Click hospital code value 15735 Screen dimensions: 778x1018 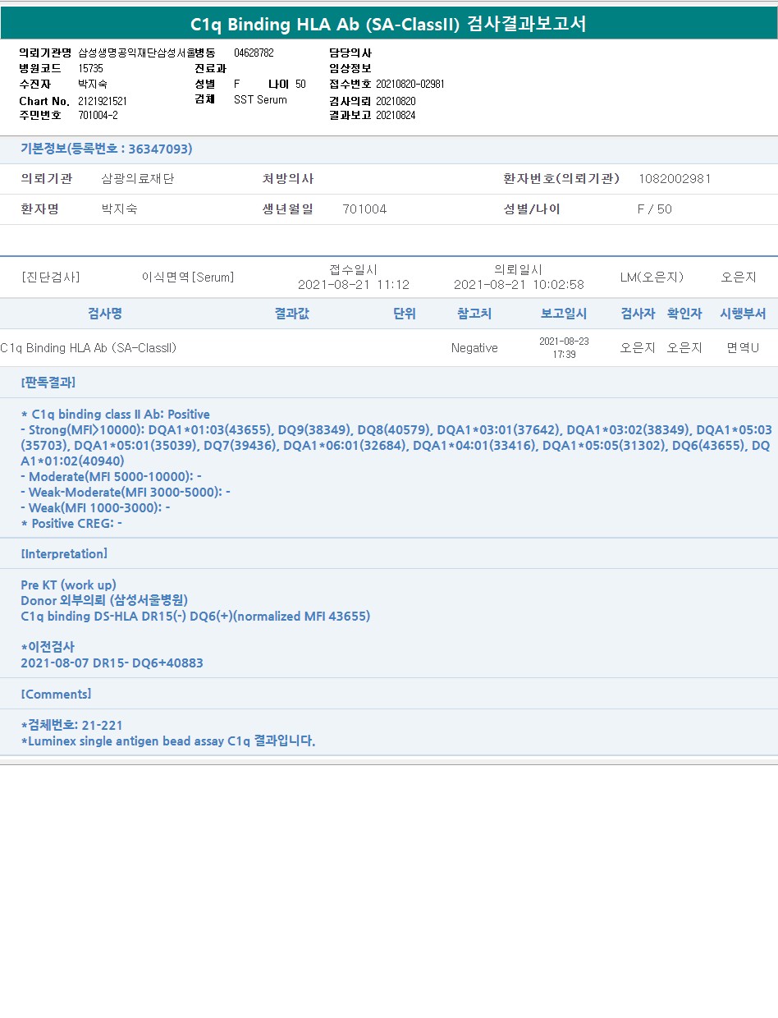91,68
